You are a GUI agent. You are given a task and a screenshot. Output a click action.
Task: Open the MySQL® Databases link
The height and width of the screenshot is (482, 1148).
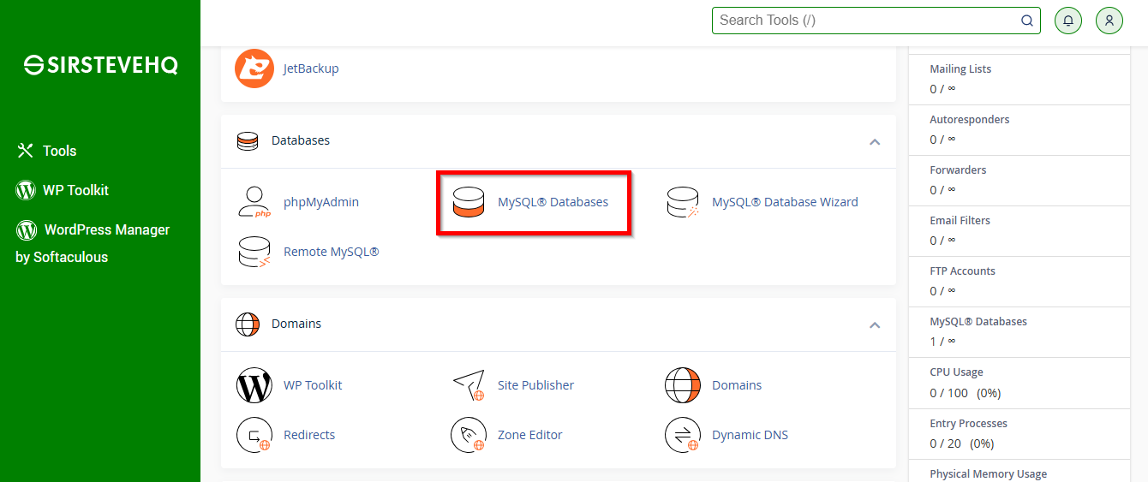point(553,202)
